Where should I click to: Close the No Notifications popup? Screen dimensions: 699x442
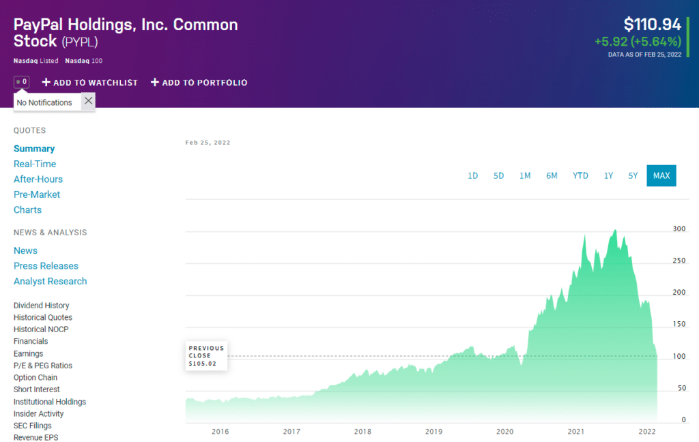click(x=88, y=101)
